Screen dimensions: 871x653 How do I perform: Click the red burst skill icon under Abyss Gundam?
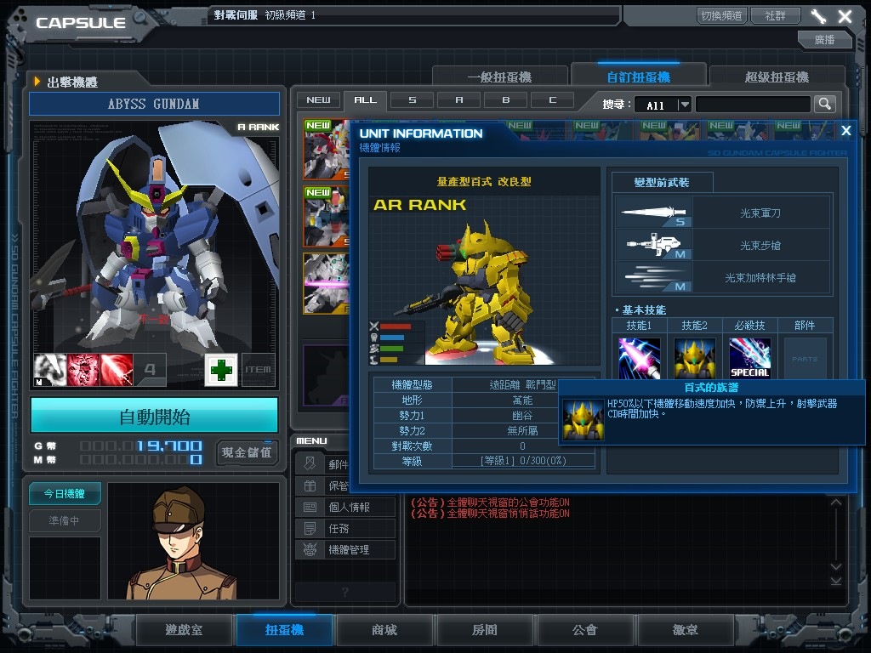click(83, 370)
